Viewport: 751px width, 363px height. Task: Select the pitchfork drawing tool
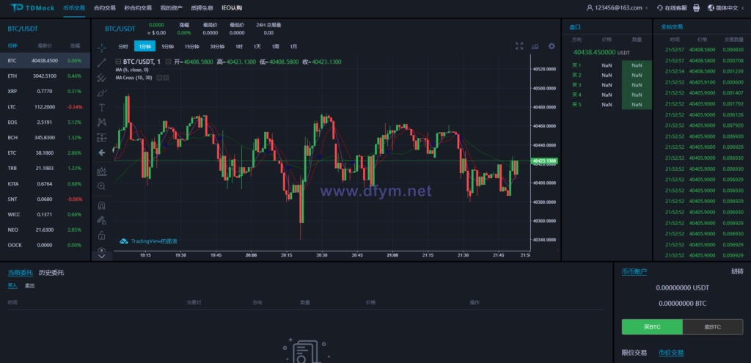(x=101, y=78)
